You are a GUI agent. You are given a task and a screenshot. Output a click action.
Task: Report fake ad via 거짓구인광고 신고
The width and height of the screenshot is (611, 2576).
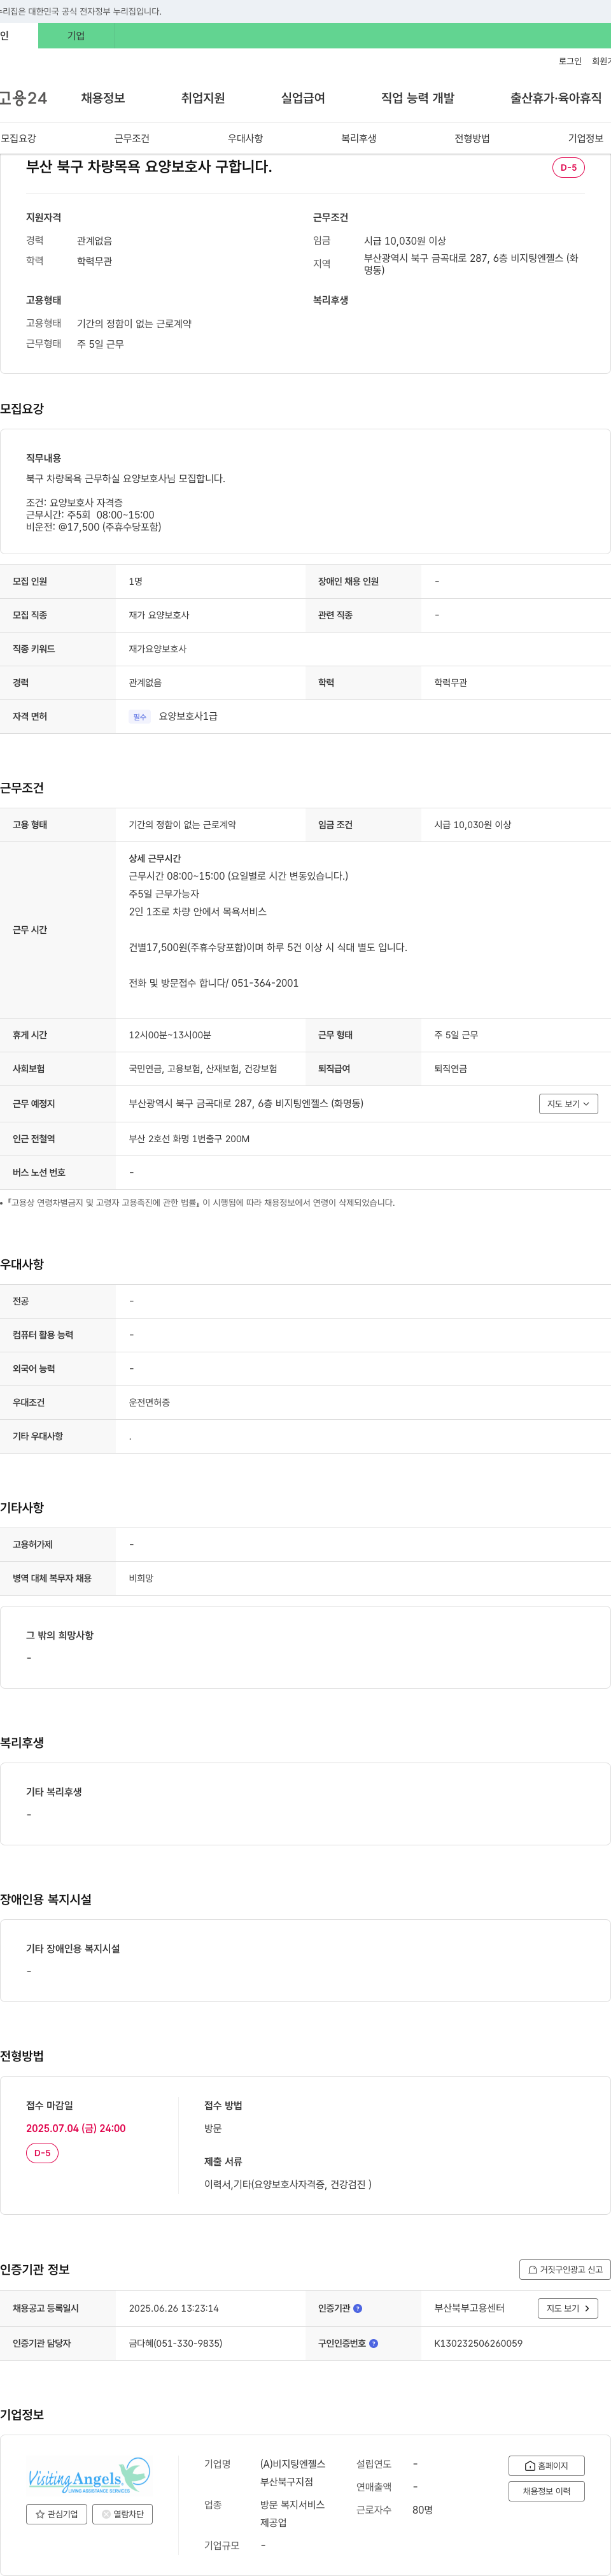pyautogui.click(x=565, y=2270)
